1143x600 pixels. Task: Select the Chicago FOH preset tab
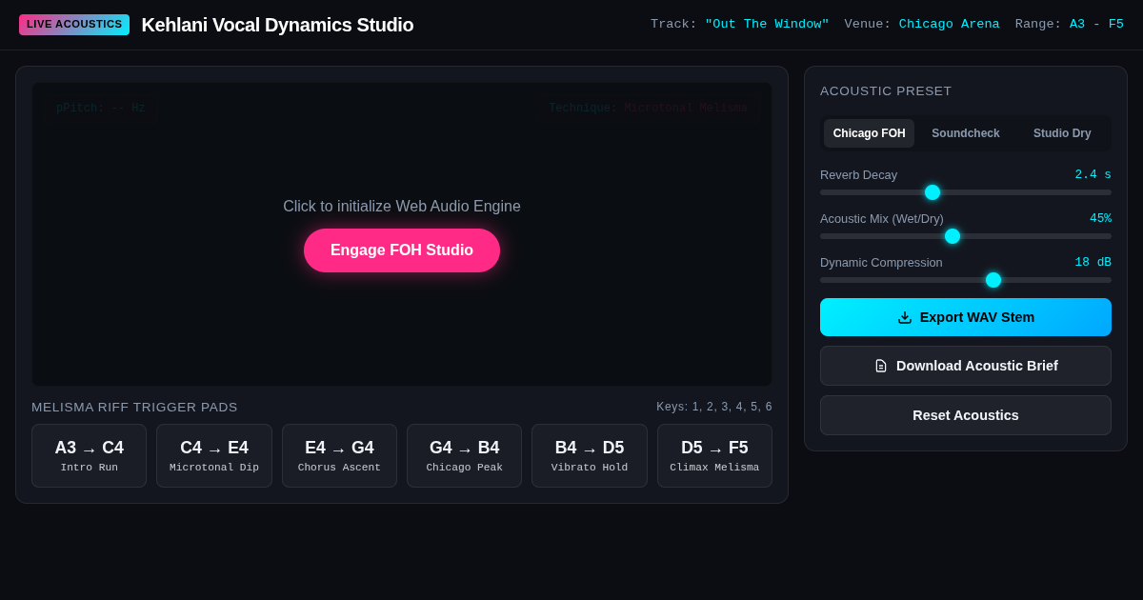[x=869, y=133]
